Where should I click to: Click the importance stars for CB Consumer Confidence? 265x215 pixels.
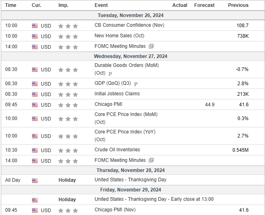click(x=68, y=26)
